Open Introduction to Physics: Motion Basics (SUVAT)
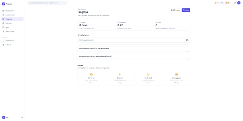This screenshot has height=121, width=243. pos(134,58)
